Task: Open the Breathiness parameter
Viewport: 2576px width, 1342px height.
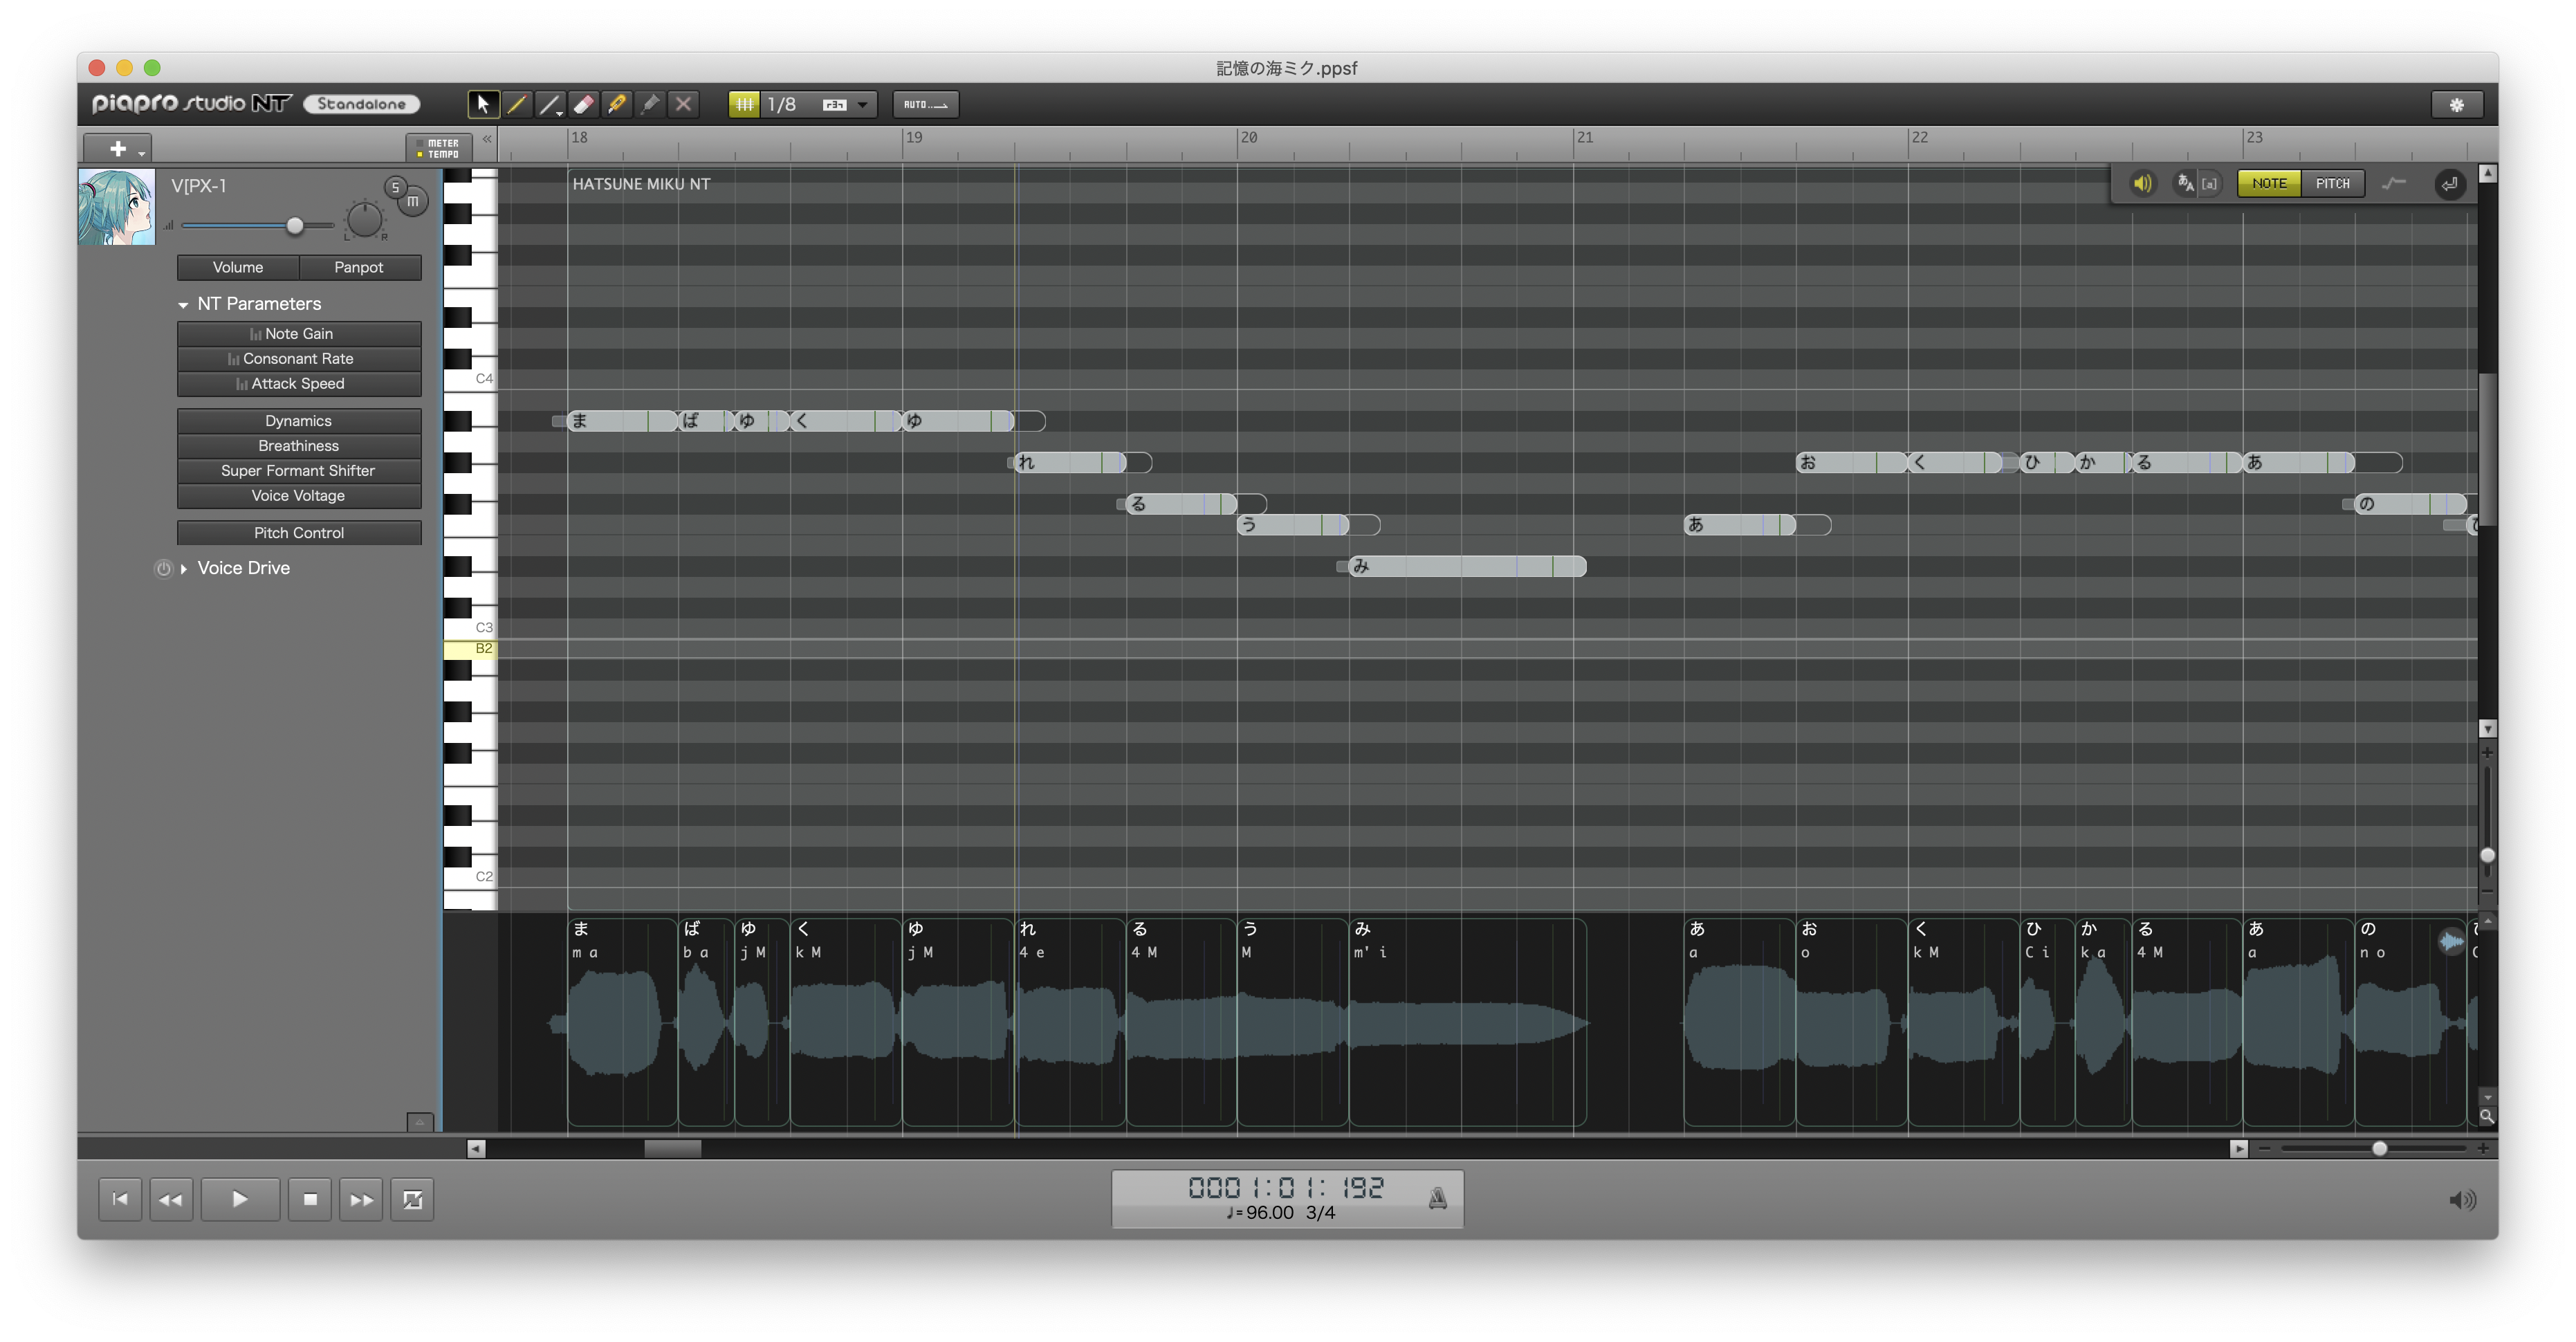Action: pyautogui.click(x=298, y=446)
